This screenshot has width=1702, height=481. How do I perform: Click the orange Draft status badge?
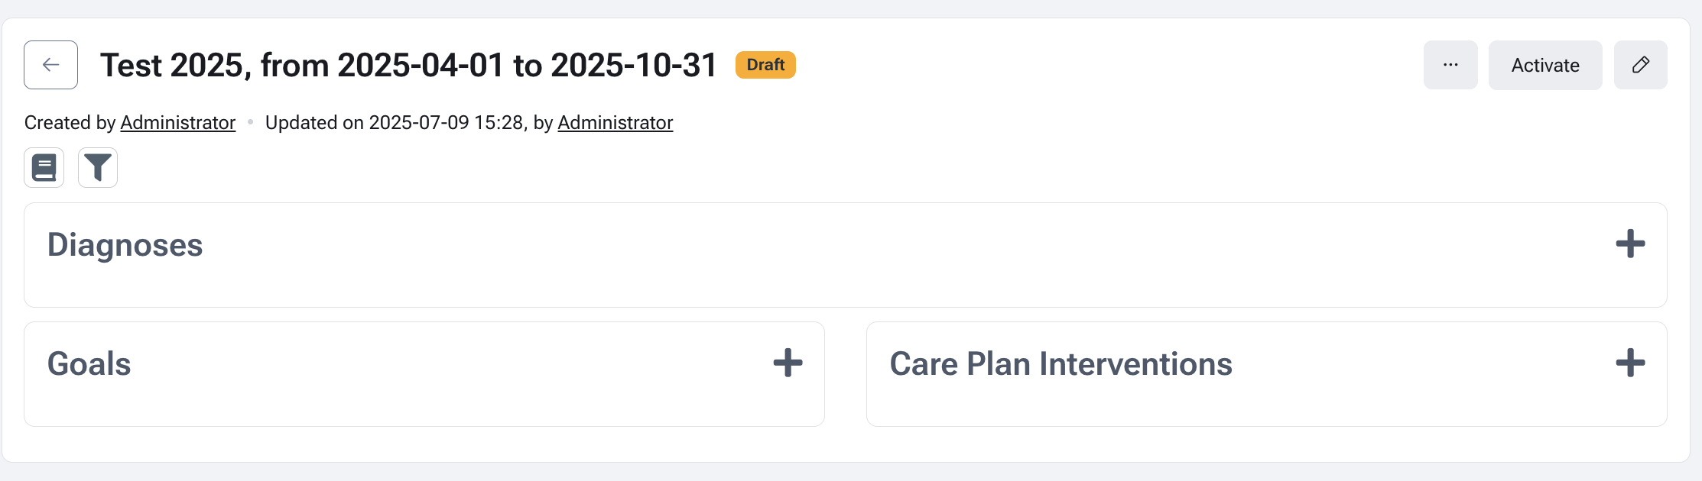(765, 65)
